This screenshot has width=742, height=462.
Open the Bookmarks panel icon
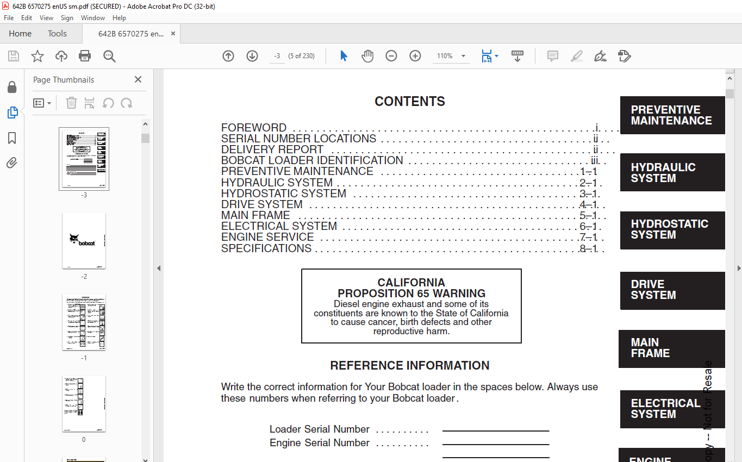12,138
